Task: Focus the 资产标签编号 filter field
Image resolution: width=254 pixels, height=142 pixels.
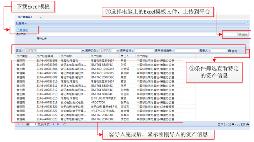Action: tap(187, 51)
